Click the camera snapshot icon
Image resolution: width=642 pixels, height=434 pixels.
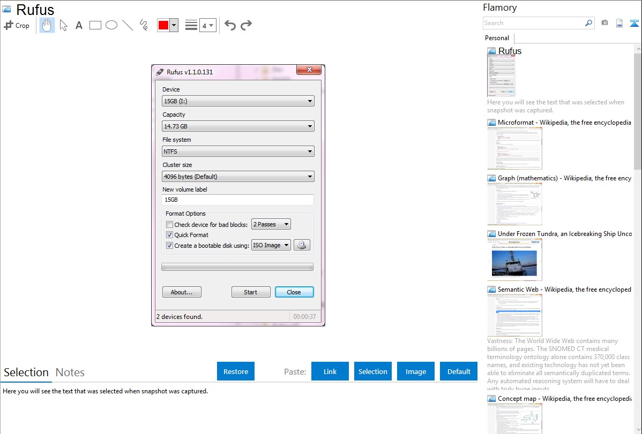click(604, 23)
